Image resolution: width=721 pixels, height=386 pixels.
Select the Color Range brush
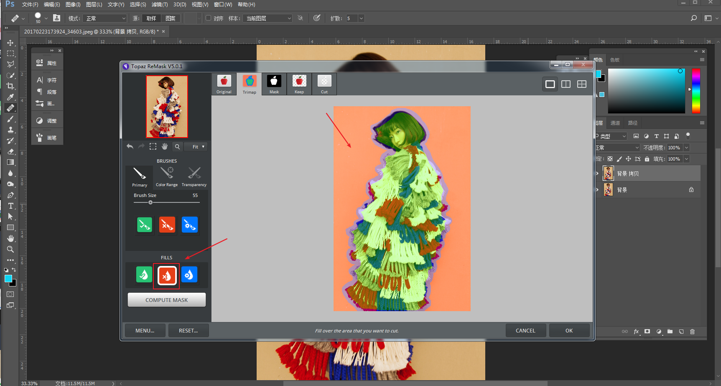(x=167, y=177)
